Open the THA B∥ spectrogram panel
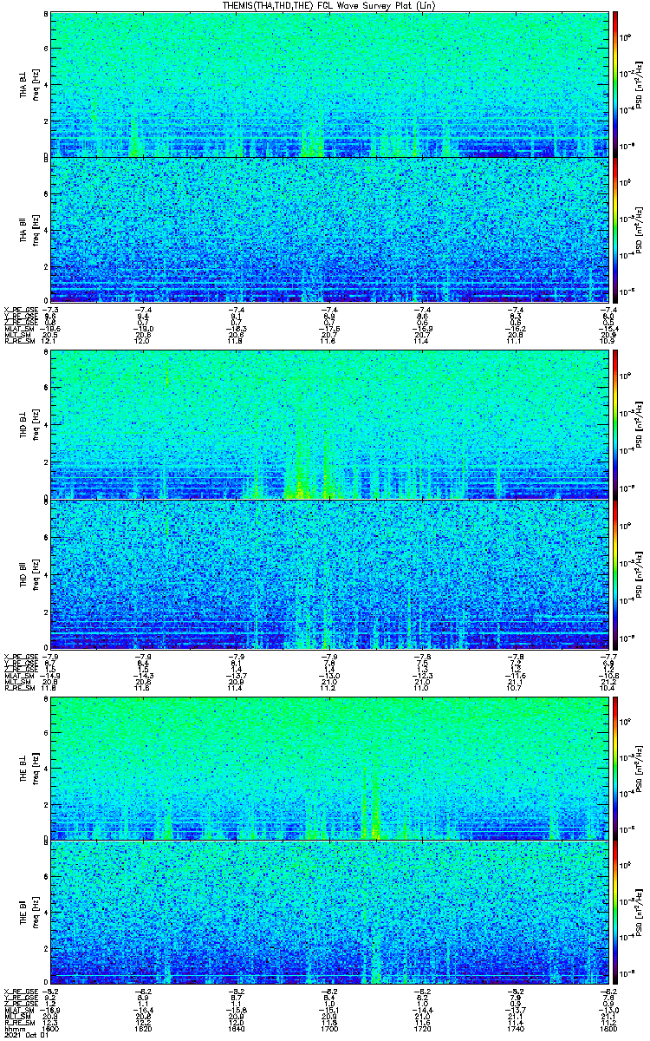This screenshot has height=1041, width=650. [x=328, y=229]
